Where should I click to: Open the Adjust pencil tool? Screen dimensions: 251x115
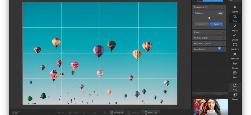click(235, 27)
